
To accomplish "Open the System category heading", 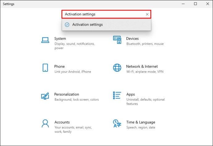I will (60, 39).
